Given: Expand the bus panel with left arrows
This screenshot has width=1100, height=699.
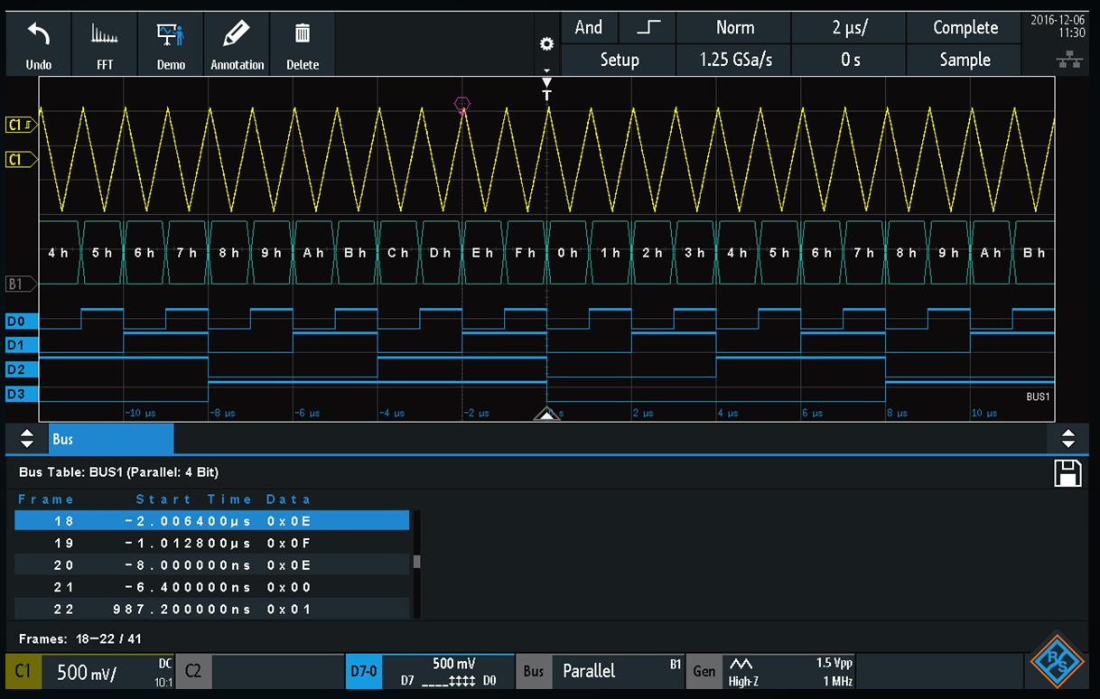Looking at the screenshot, I should [27, 439].
